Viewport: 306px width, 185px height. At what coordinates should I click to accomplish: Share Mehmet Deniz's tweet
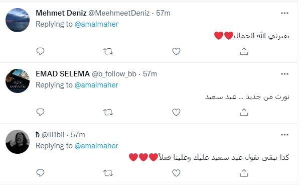[x=244, y=51]
